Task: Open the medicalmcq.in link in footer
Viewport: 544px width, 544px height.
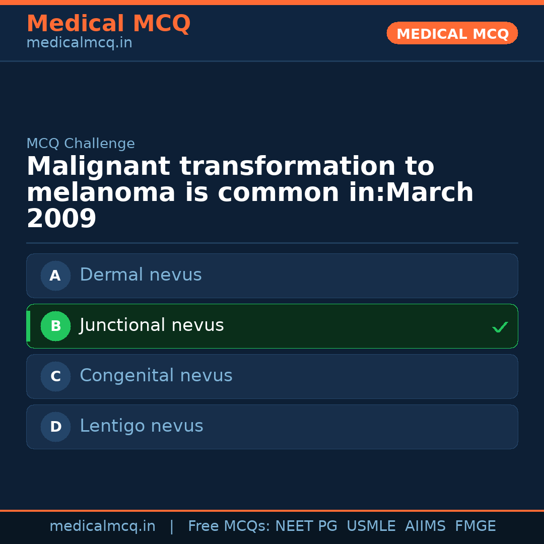Action: pyautogui.click(x=102, y=526)
